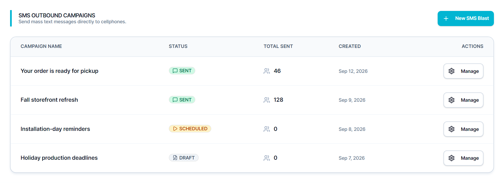The height and width of the screenshot is (183, 504).
Task: Manage the 'Your order is ready for pickup' campaign
Action: (463, 71)
